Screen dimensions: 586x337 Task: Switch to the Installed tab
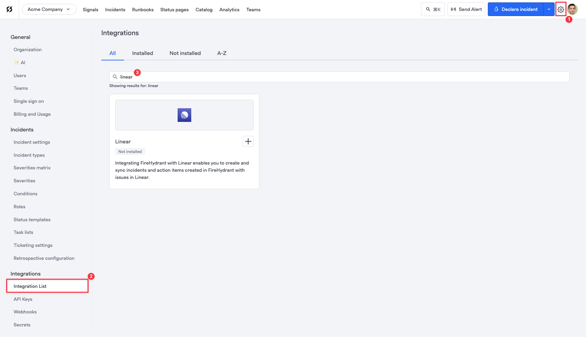pos(142,53)
